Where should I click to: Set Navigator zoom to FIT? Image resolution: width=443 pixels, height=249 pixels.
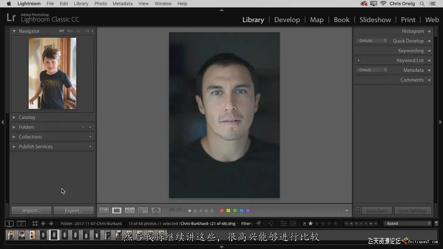click(x=62, y=31)
